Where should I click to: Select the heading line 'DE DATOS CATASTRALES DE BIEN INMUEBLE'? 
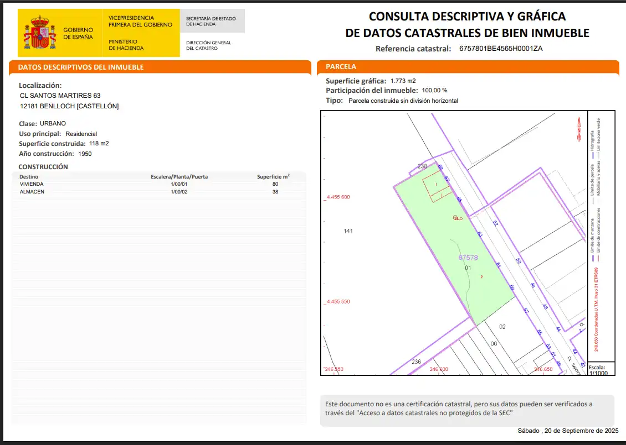tap(467, 33)
